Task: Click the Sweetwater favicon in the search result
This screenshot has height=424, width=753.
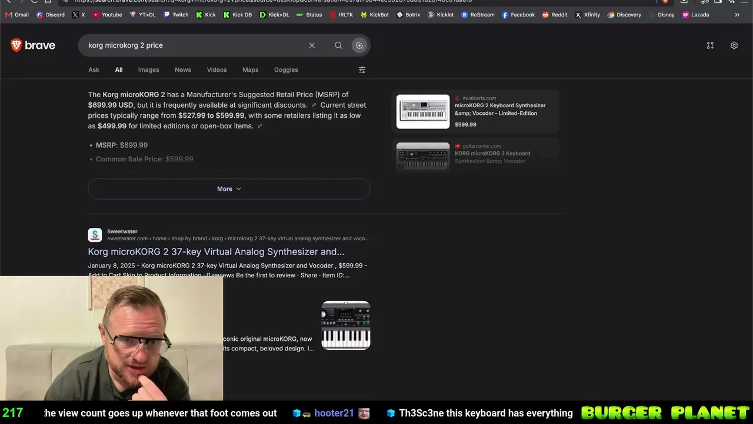Action: pyautogui.click(x=95, y=235)
